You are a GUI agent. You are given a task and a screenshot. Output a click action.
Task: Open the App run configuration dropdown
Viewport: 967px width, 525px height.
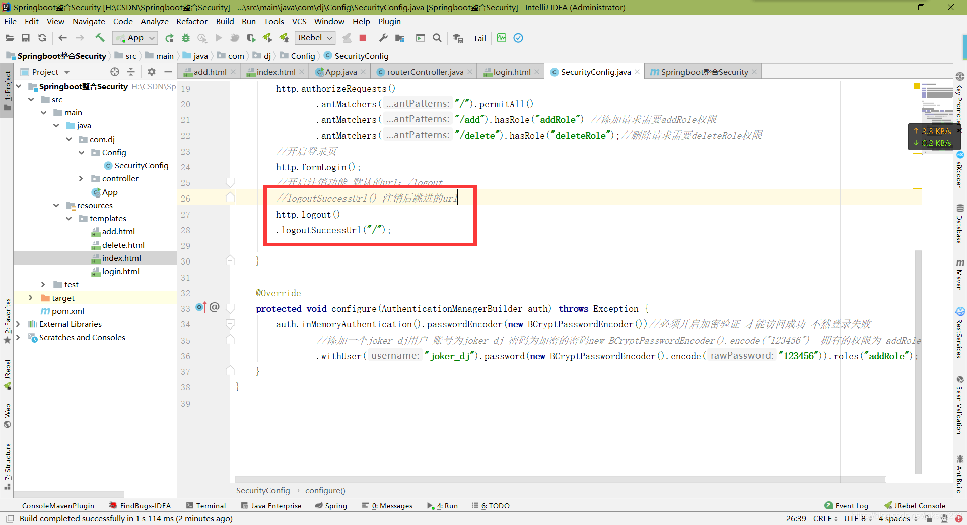(135, 38)
